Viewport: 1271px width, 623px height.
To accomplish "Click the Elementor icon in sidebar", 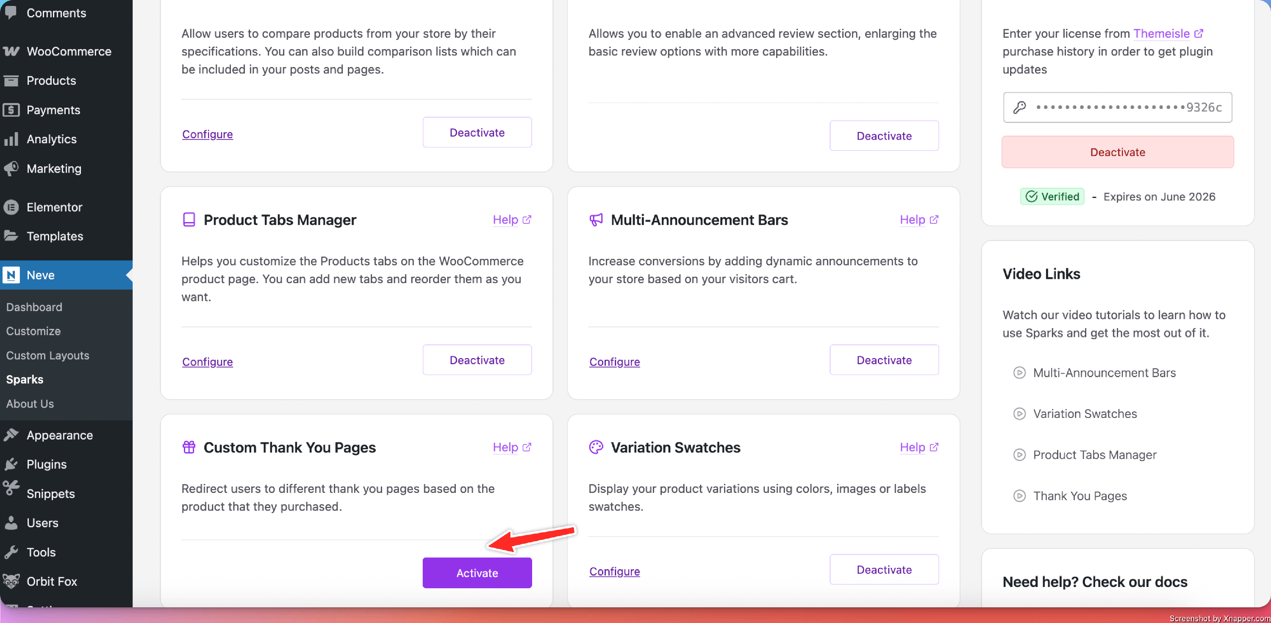I will tap(11, 207).
